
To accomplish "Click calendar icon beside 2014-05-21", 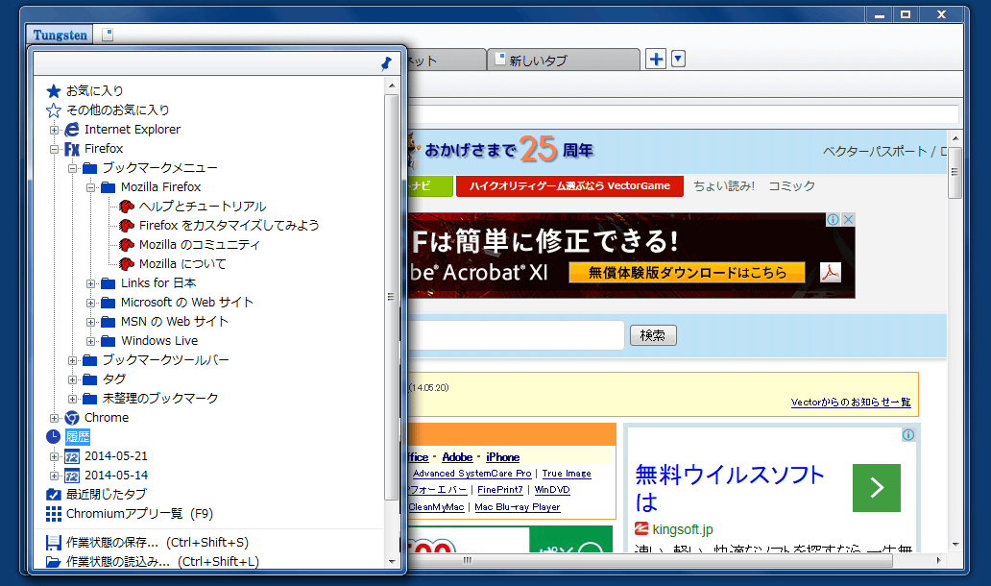I will point(72,456).
